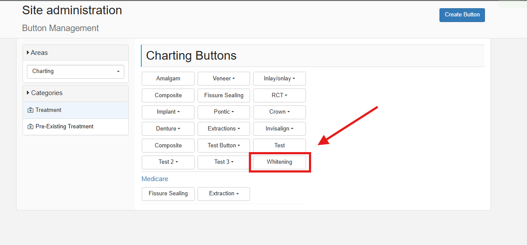The image size is (527, 245).
Task: Click the triangle icon next to Areas
Action: [x=28, y=53]
